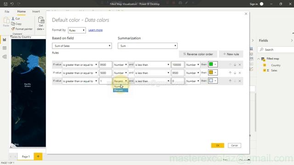Open first rule's is less than dropdown
Viewport: 294px width, 165px height.
(x=152, y=65)
